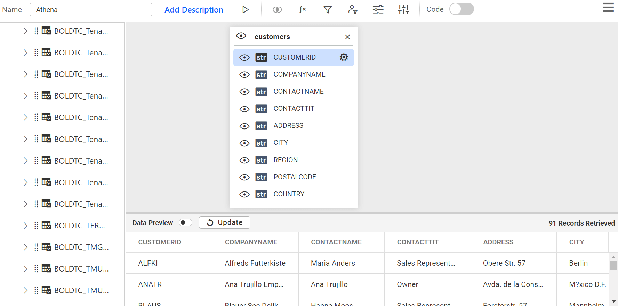Toggle visibility of the customers table
Viewport: 618px width, 306px height.
[x=241, y=36]
